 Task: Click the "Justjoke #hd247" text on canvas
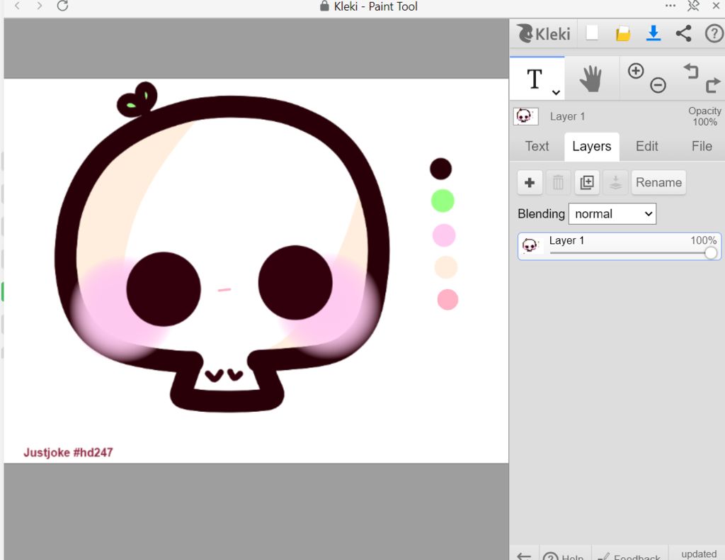point(68,453)
